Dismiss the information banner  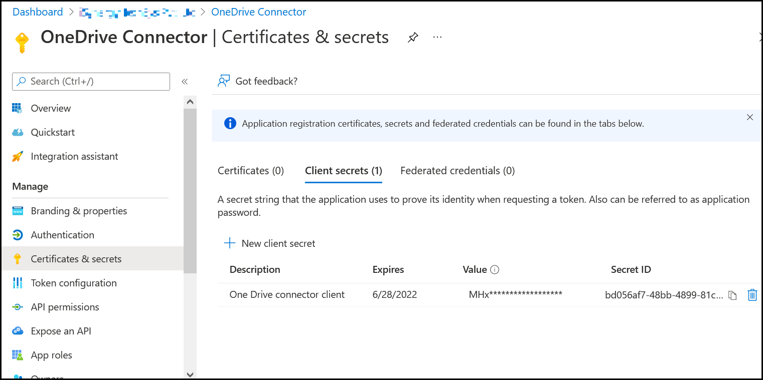tap(750, 117)
